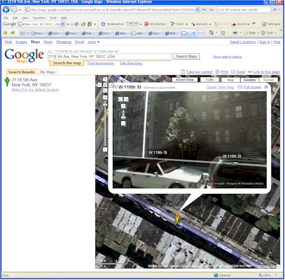Zoom in the map with the plus button
This screenshot has width=285, height=280.
[105, 98]
